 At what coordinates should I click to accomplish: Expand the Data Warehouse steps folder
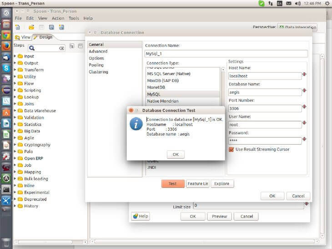pos(15,111)
